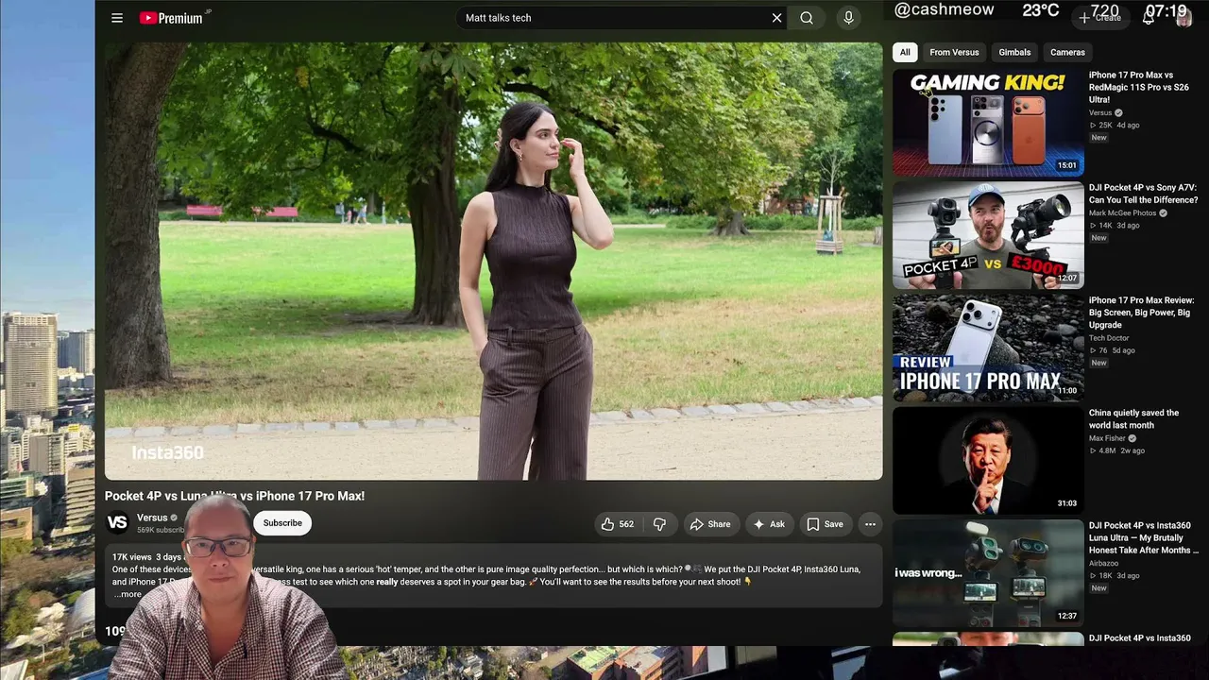Filter recommendations by From Versus
Image resolution: width=1209 pixels, height=680 pixels.
pyautogui.click(x=954, y=52)
